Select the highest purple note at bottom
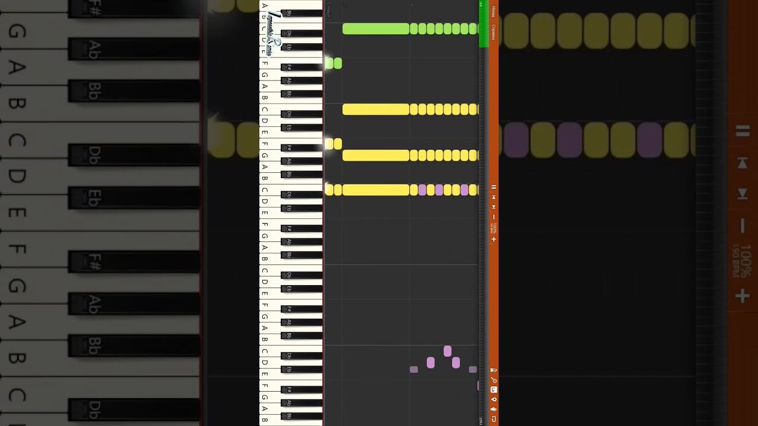 [448, 351]
